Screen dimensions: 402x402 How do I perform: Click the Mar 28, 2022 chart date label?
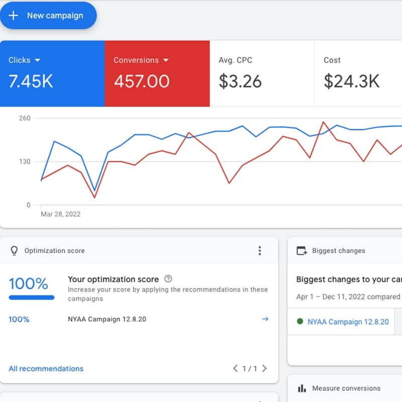60,214
